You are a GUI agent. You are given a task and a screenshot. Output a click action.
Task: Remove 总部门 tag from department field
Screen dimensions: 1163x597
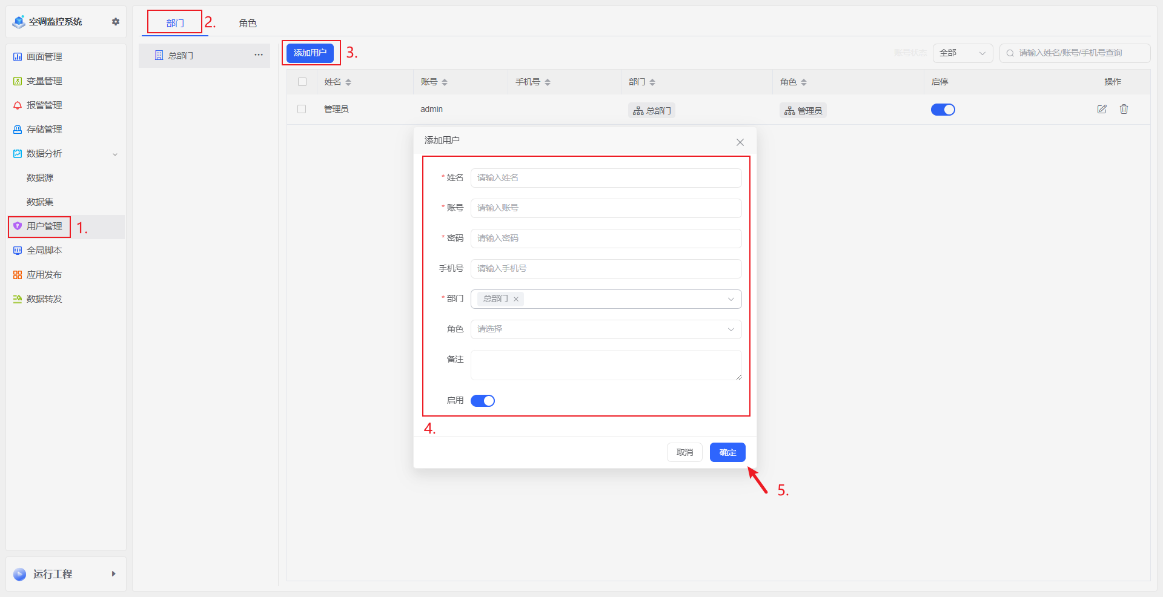point(515,298)
